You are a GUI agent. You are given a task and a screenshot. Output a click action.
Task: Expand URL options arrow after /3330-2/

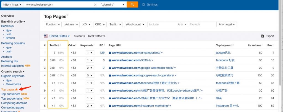click(x=153, y=60)
